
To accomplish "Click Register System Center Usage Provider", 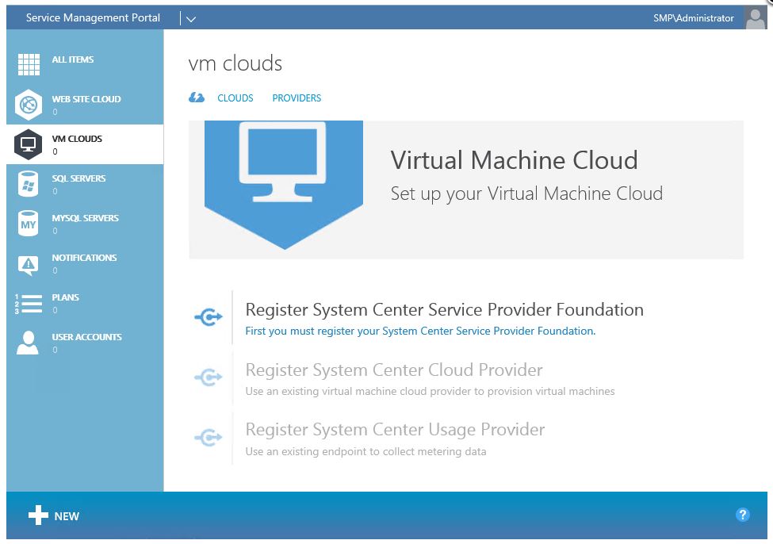I will [x=395, y=430].
